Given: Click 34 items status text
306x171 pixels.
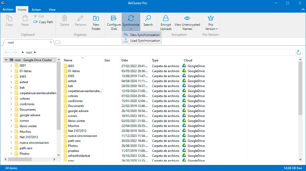Looking at the screenshot, I should (x=11, y=168).
